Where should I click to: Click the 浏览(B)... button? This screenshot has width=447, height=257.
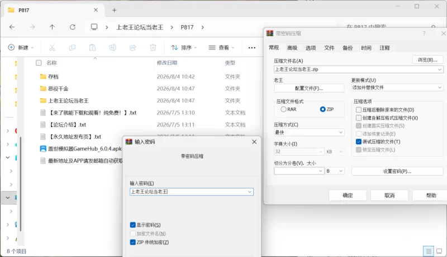(427, 60)
